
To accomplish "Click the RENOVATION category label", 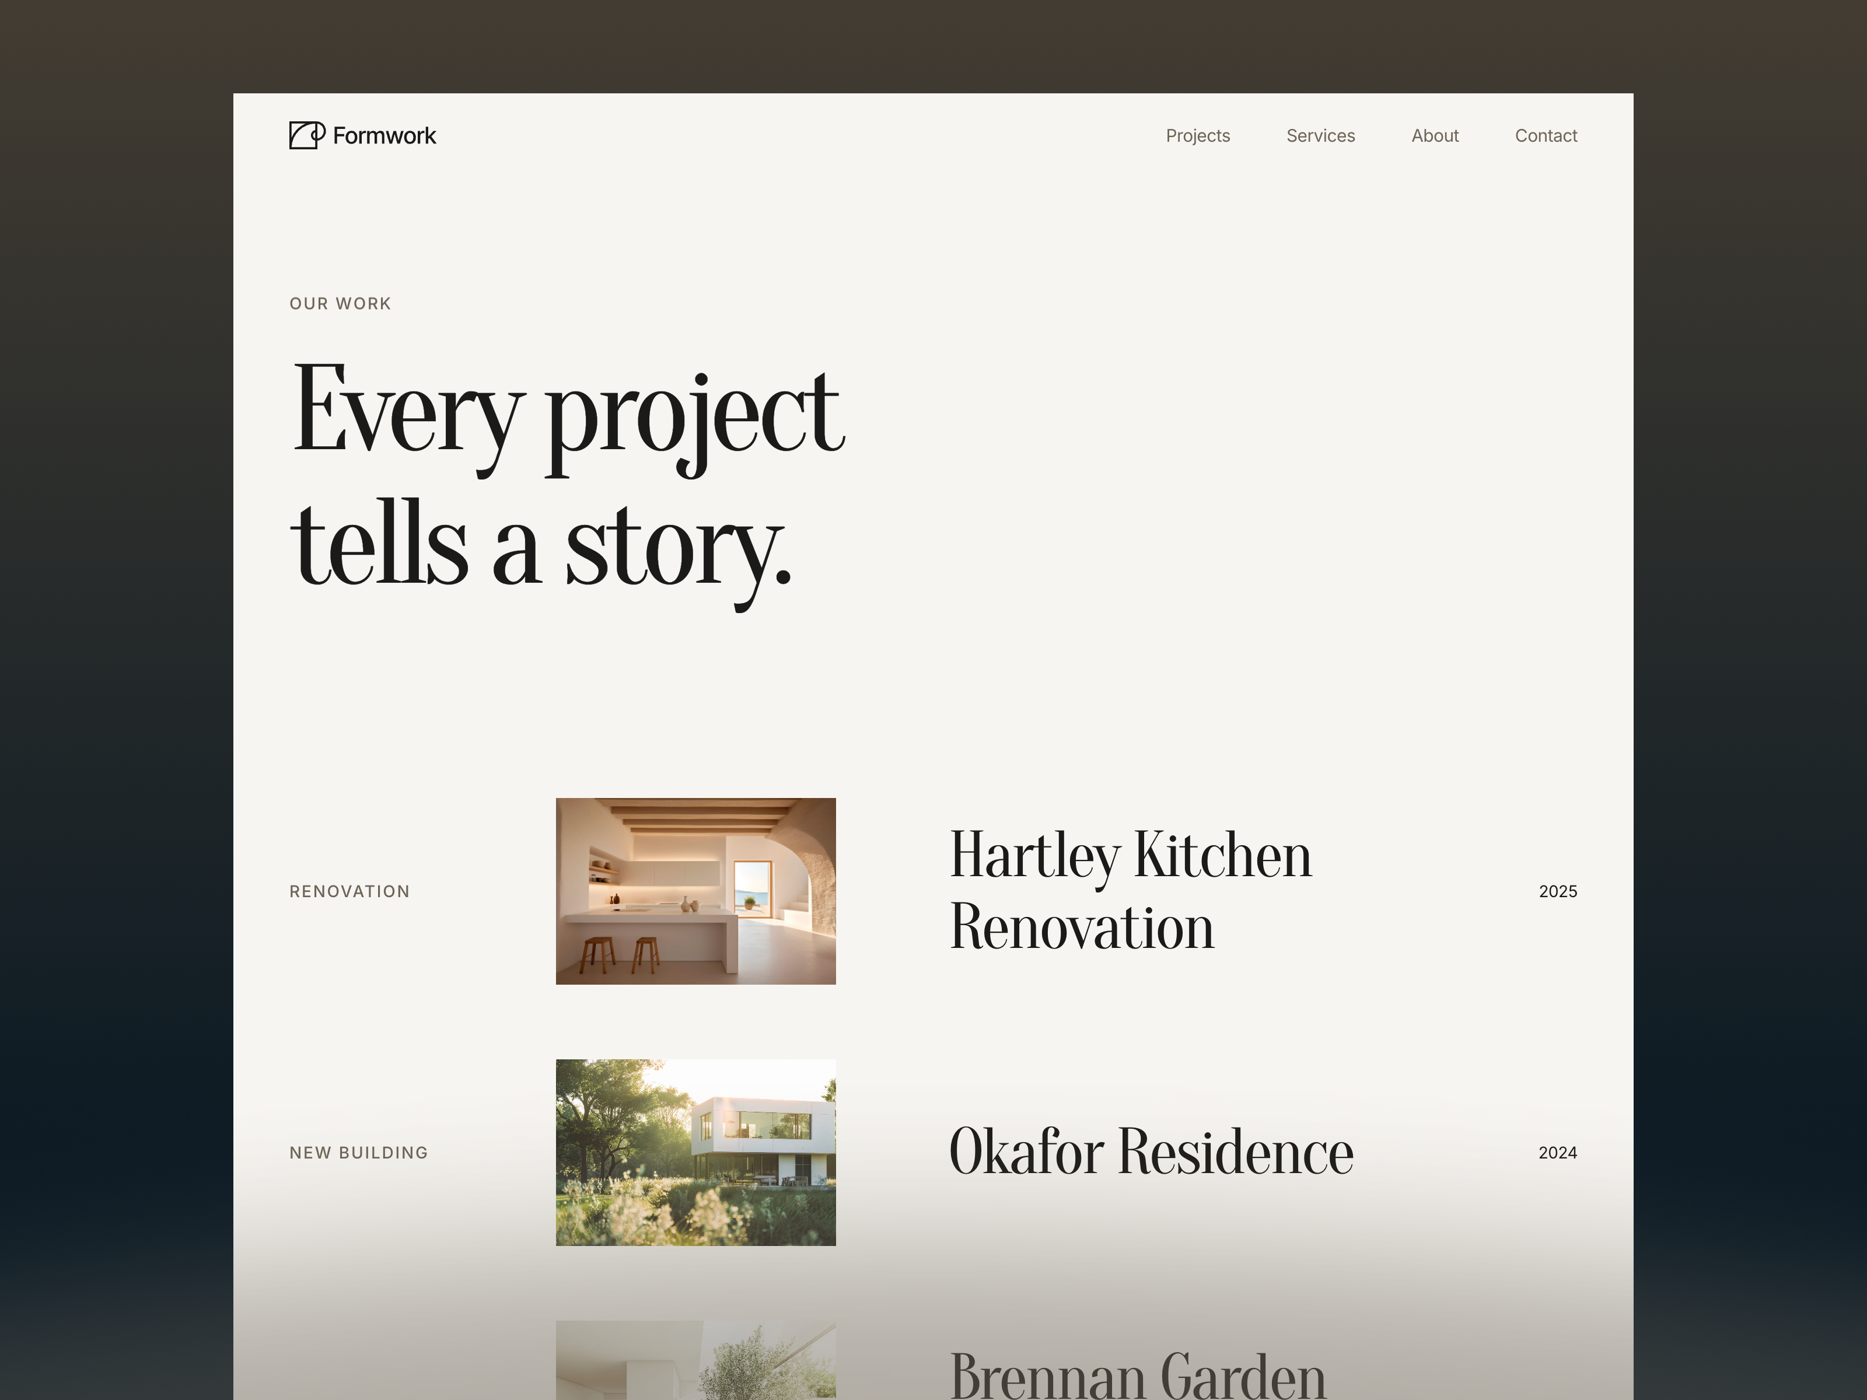I will pos(349,891).
